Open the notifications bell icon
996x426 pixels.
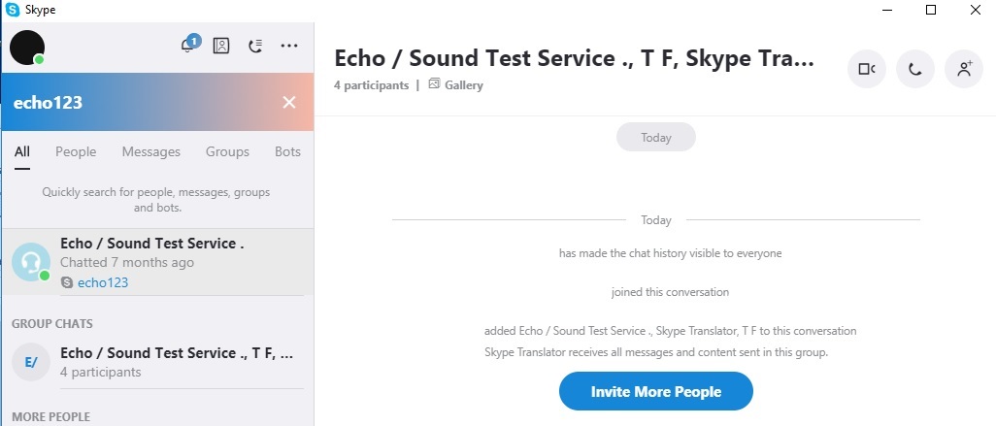tap(188, 45)
